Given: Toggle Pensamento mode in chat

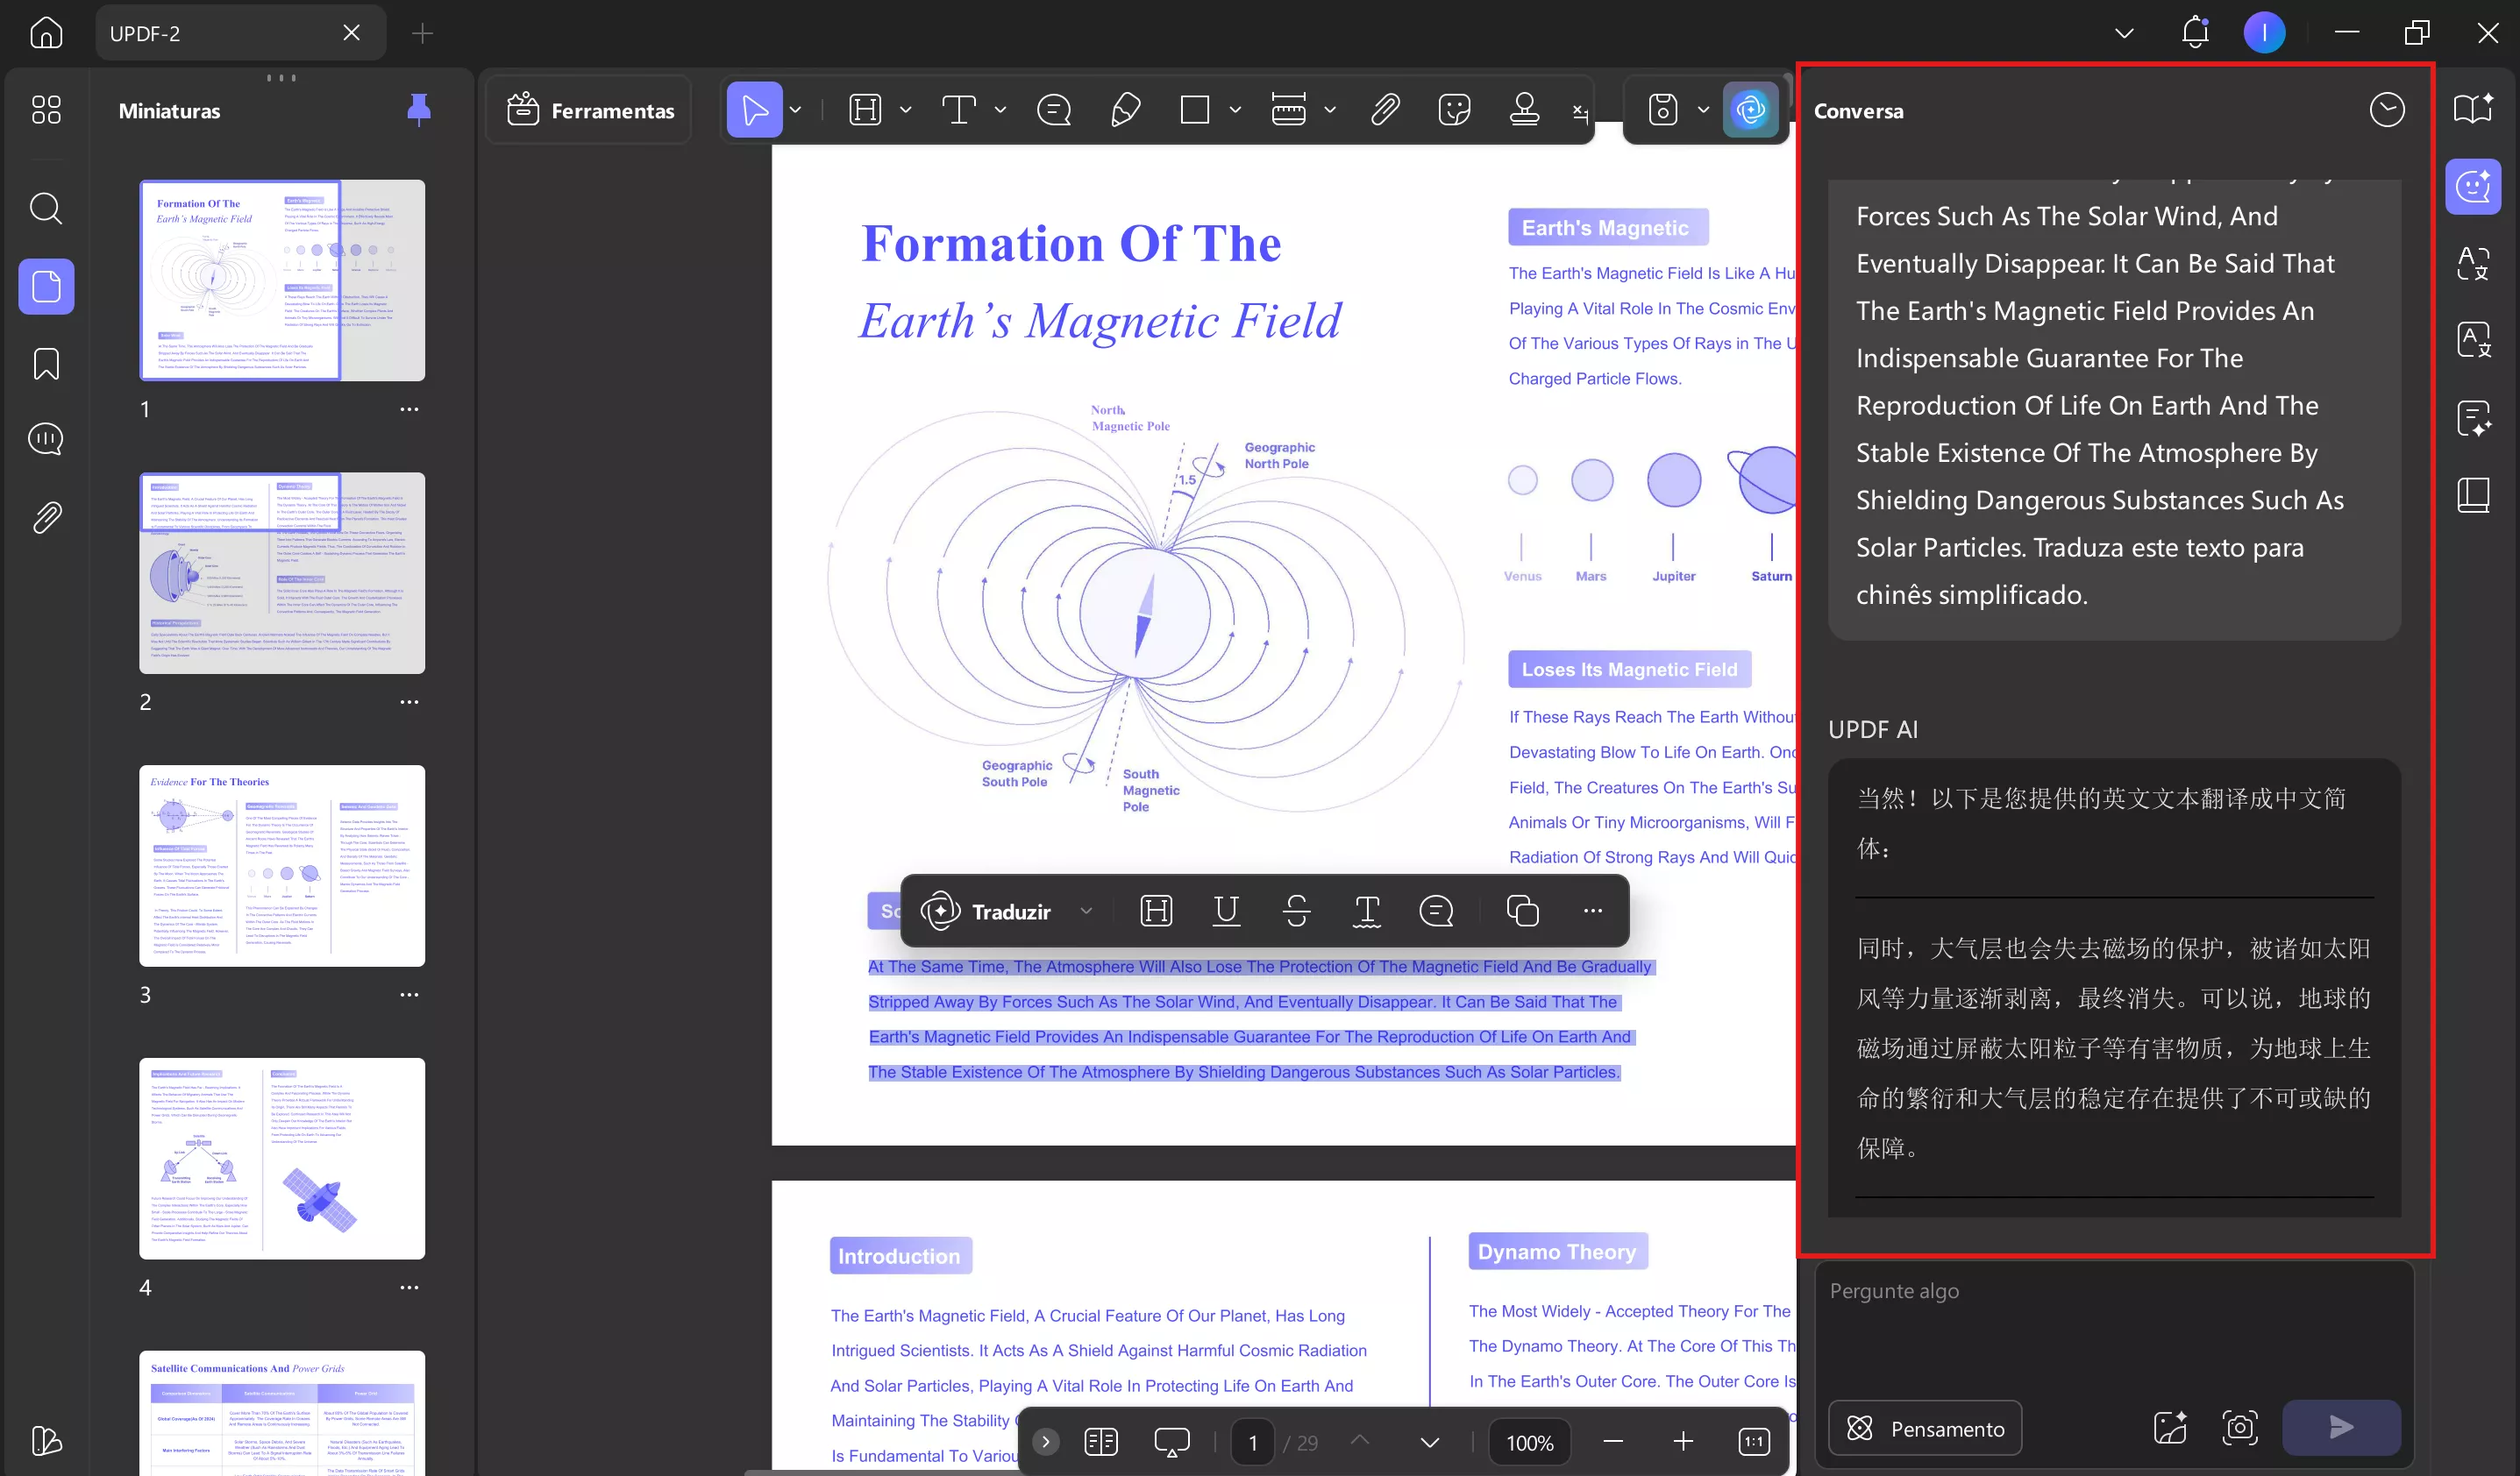Looking at the screenshot, I should (x=1924, y=1428).
